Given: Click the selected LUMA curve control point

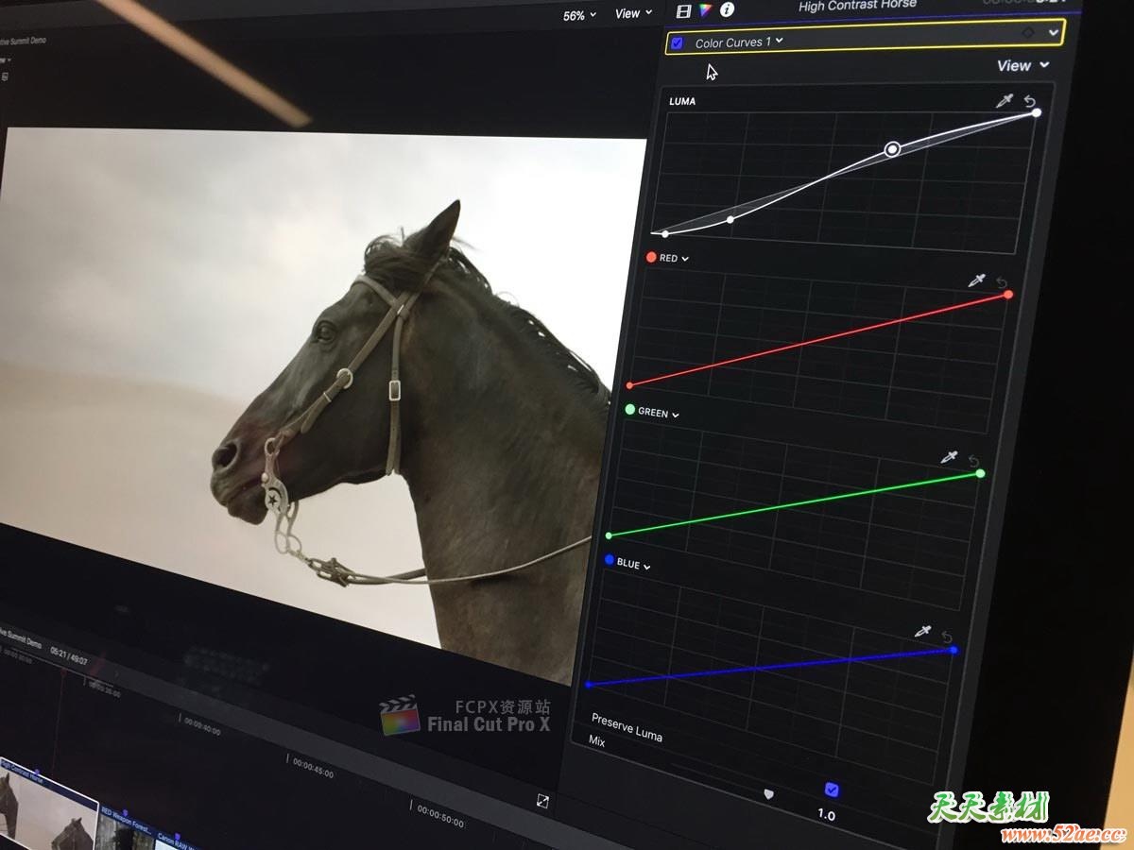Looking at the screenshot, I should (x=892, y=149).
